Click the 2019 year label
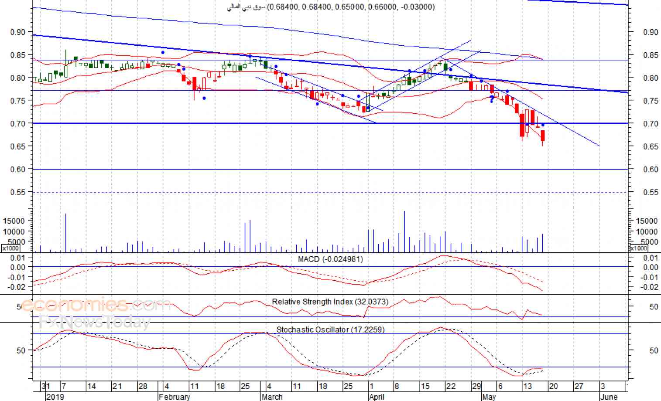The width and height of the screenshot is (661, 401). (x=55, y=397)
